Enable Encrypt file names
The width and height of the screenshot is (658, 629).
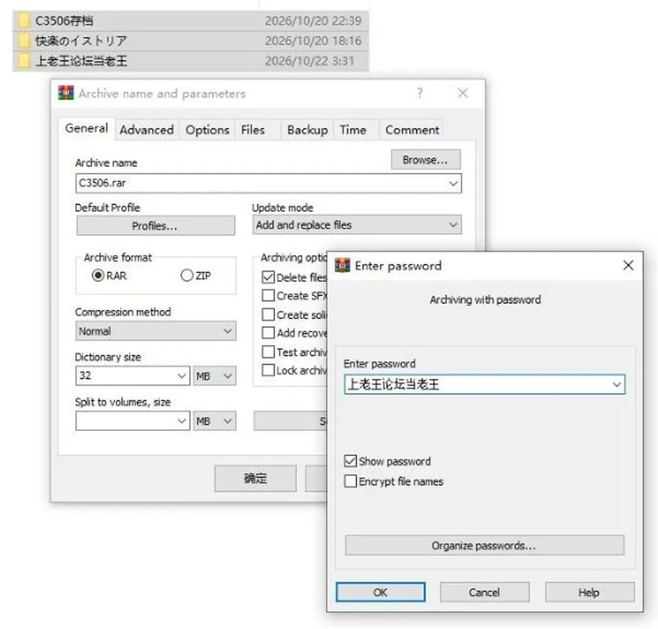(x=350, y=482)
